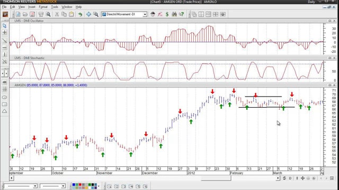Click the question mark help icon
This screenshot has width=339, height=190.
(x=181, y=14)
